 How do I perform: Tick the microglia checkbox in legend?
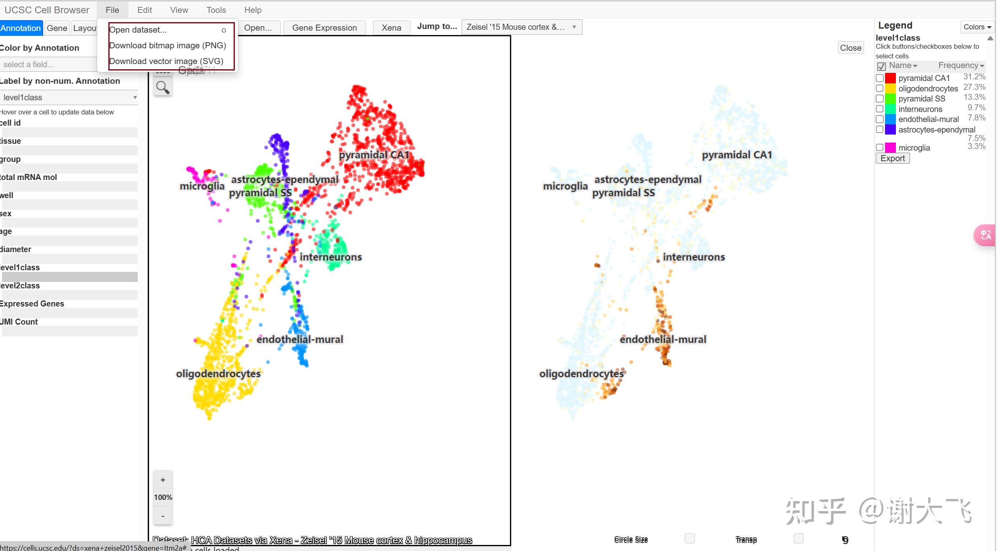pos(880,147)
